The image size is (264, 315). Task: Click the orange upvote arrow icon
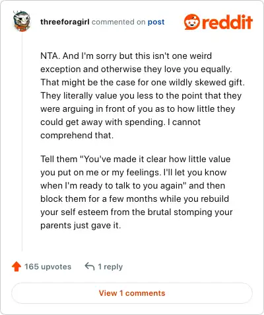[16, 267]
